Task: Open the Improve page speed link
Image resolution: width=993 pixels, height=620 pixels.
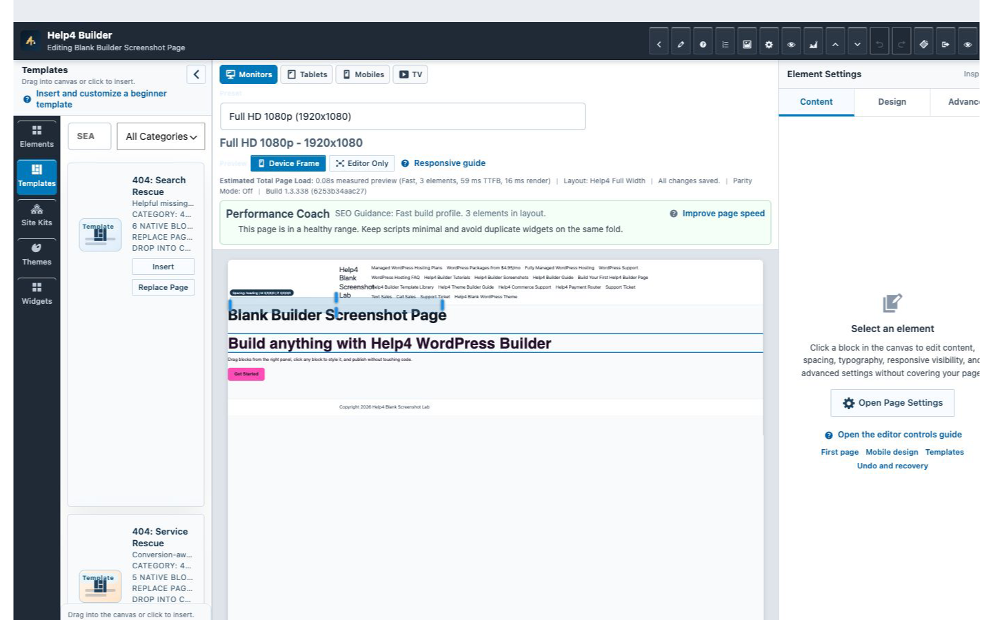Action: tap(723, 214)
